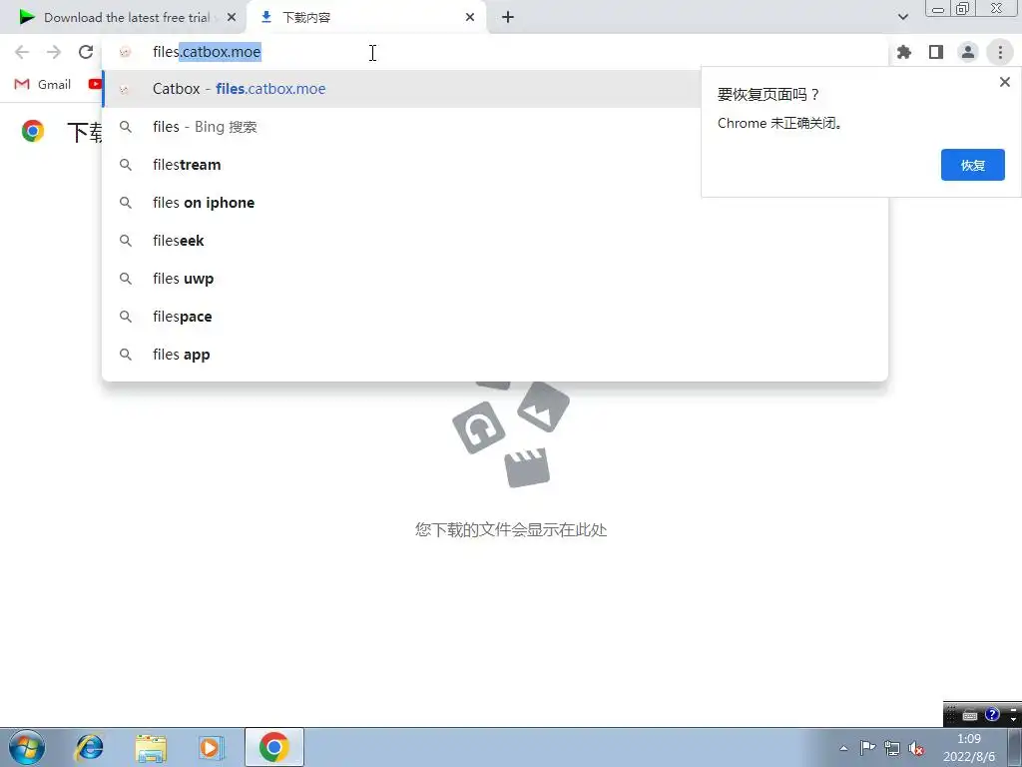Click the 您下载的文件会显示在此处 message
1022x767 pixels.
(x=511, y=529)
